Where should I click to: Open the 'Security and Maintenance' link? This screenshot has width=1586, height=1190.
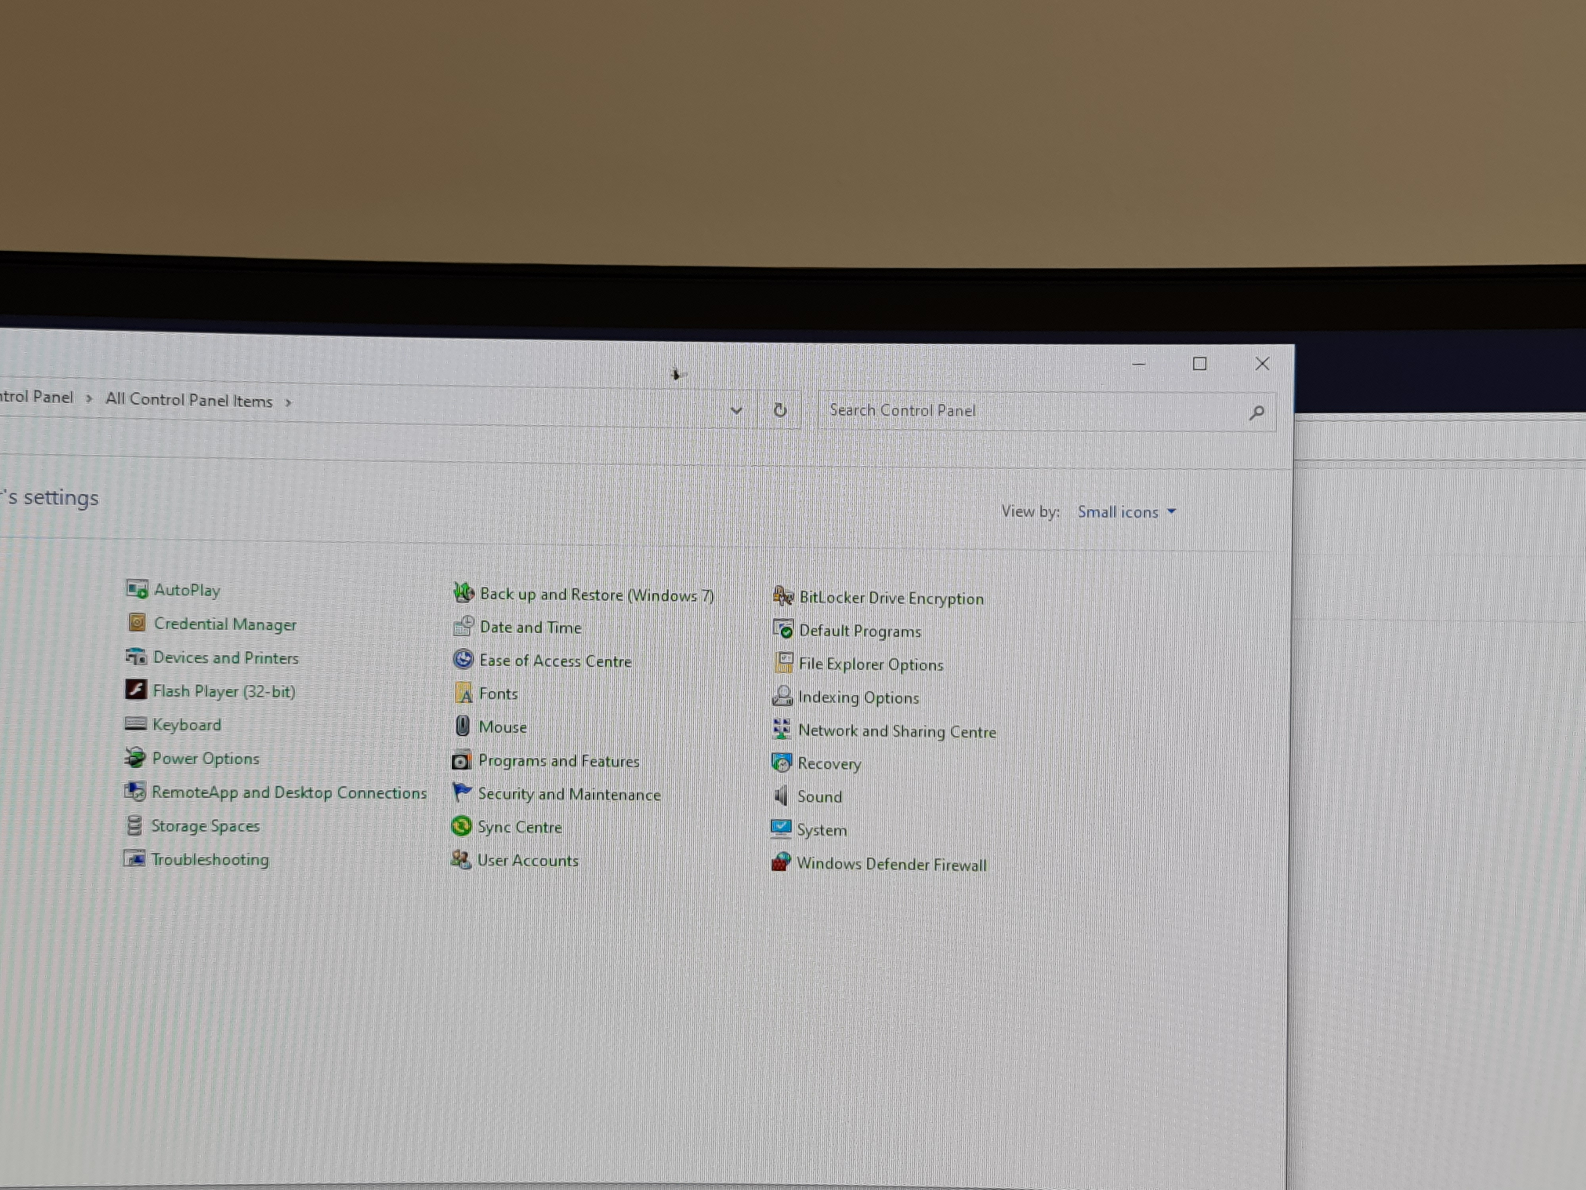[569, 794]
